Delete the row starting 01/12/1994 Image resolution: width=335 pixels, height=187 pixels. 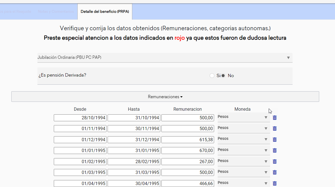pos(275,140)
